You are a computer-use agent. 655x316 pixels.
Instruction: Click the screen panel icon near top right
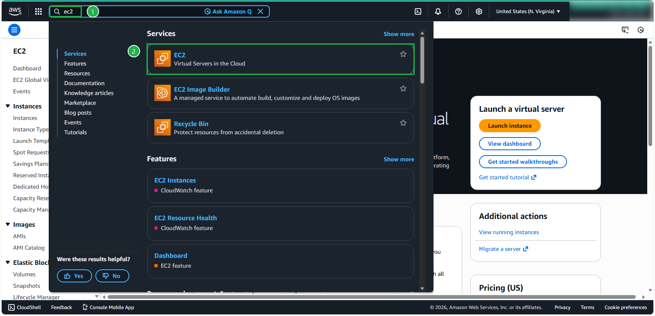(x=625, y=30)
